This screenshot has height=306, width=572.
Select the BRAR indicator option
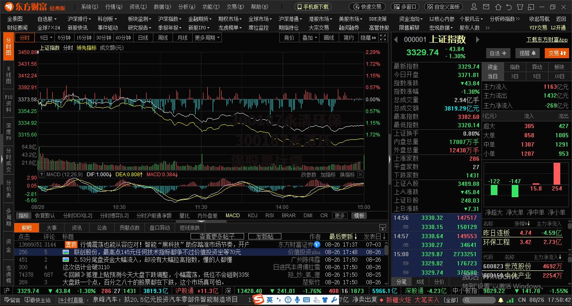[289, 216]
